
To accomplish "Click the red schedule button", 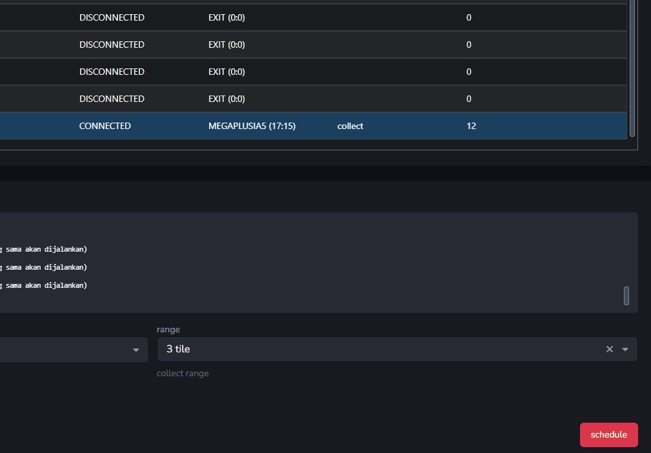I will coord(608,435).
